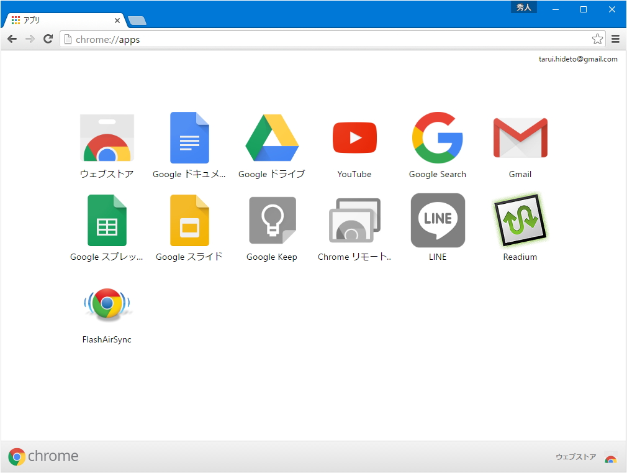Screen dimensions: 627x473
Task: Click the Chrome logo in footer
Action: 43,456
